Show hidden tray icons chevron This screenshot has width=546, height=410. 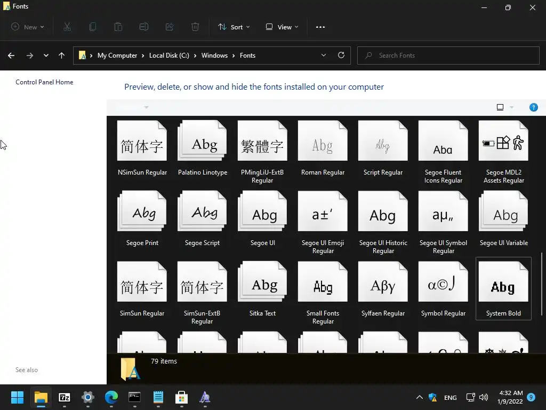420,397
